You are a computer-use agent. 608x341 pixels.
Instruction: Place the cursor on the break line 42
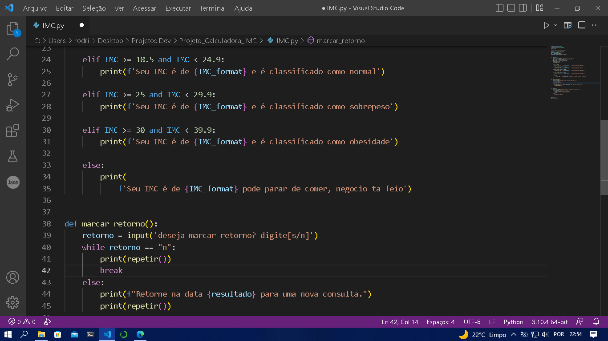click(111, 270)
